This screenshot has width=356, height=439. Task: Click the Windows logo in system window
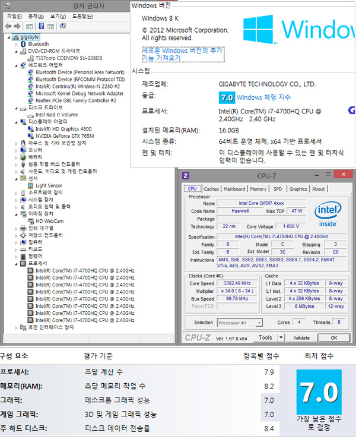pyautogui.click(x=258, y=29)
